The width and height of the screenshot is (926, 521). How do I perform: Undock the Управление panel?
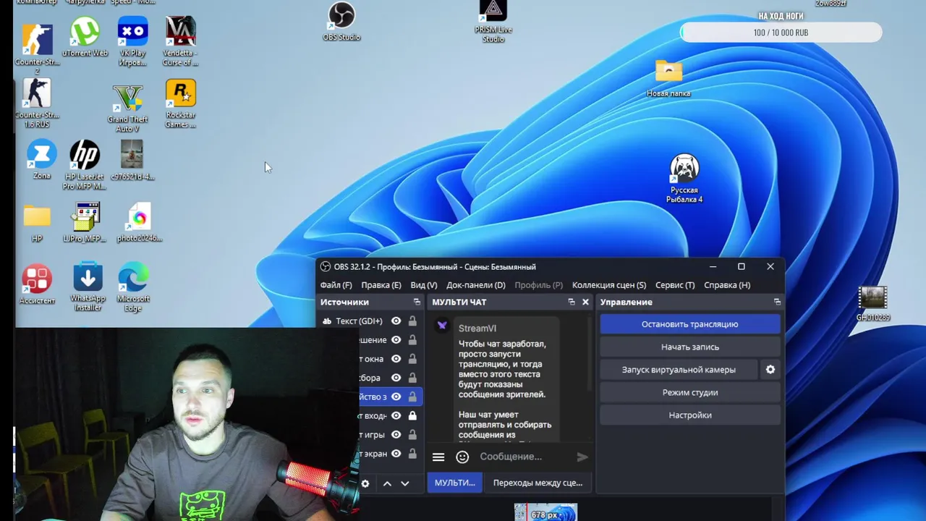pos(777,302)
